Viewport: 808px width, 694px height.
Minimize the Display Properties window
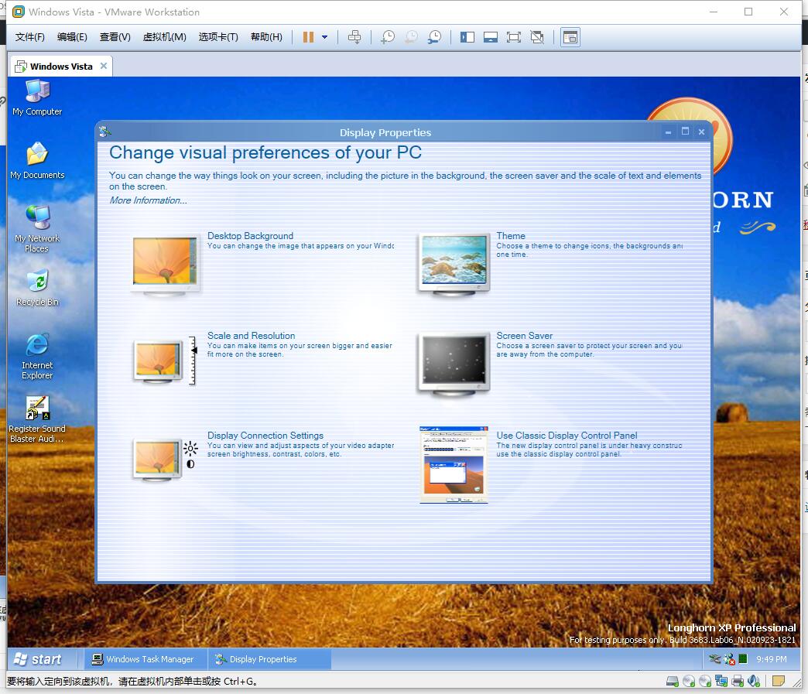click(x=668, y=132)
